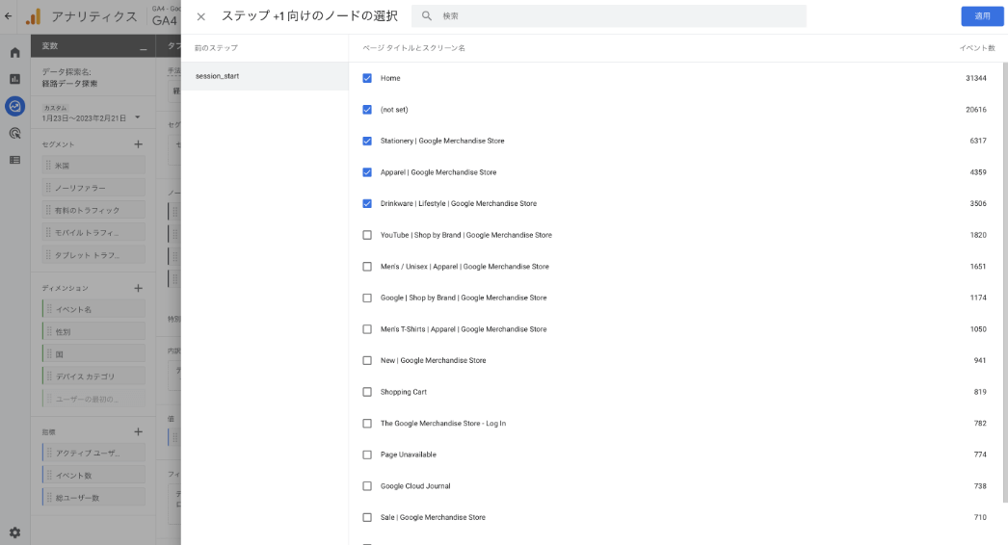Check Men's T-Shirts | Apparel checkbox
The height and width of the screenshot is (545, 1008).
pos(367,329)
